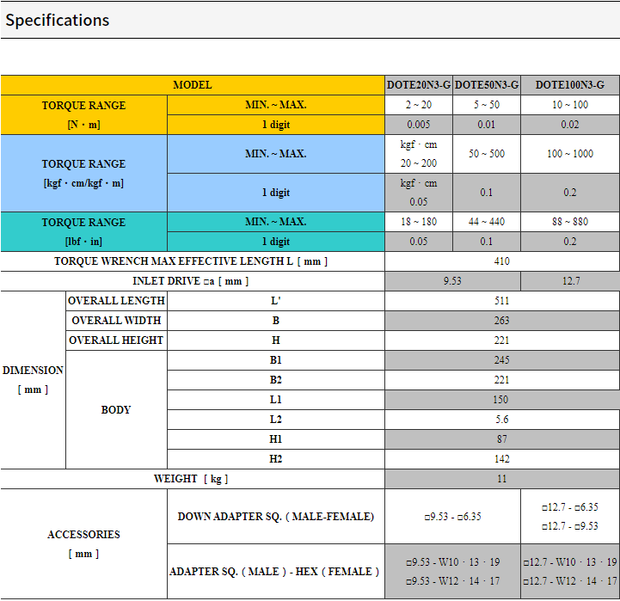Select the 9.53 inlet drive value
This screenshot has width=620, height=601.
click(452, 281)
